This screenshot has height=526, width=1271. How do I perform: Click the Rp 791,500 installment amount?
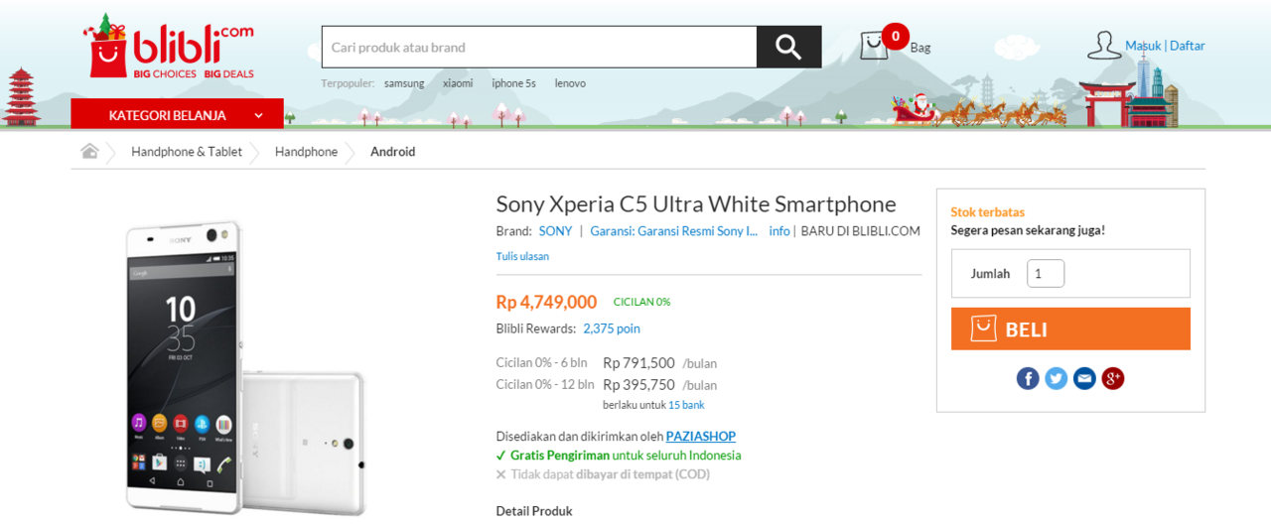(x=638, y=363)
